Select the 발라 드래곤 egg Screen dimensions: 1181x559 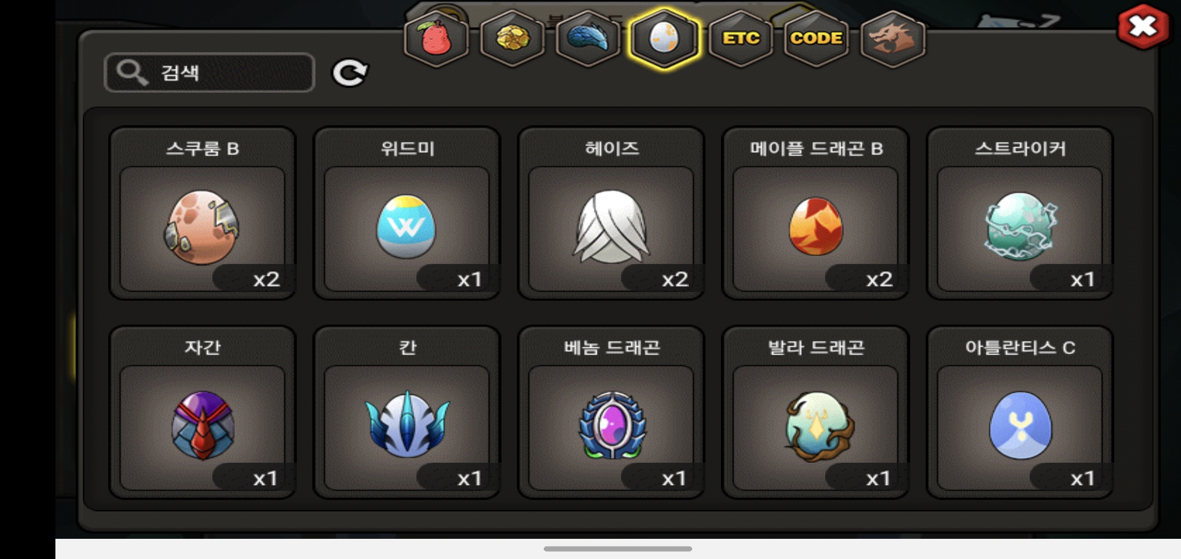point(816,413)
